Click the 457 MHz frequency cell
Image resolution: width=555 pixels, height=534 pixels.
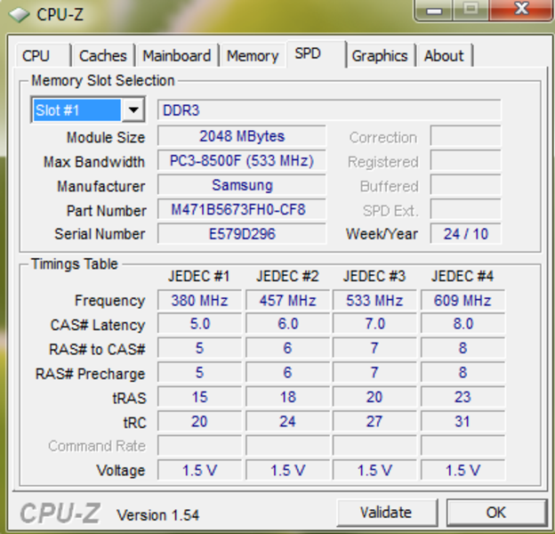tap(287, 301)
